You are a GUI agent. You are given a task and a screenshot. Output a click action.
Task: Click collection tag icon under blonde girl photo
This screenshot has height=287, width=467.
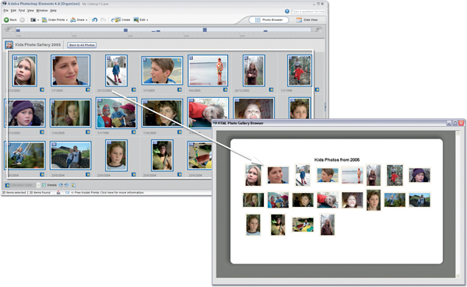pos(42,89)
